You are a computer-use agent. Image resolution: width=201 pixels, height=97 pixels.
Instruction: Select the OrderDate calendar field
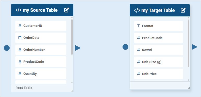coord(41,38)
